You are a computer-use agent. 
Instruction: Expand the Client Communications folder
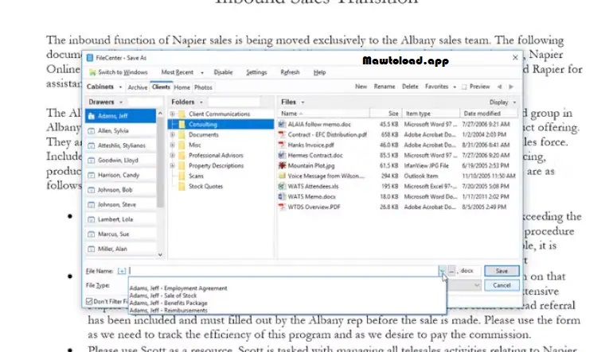tap(173, 114)
